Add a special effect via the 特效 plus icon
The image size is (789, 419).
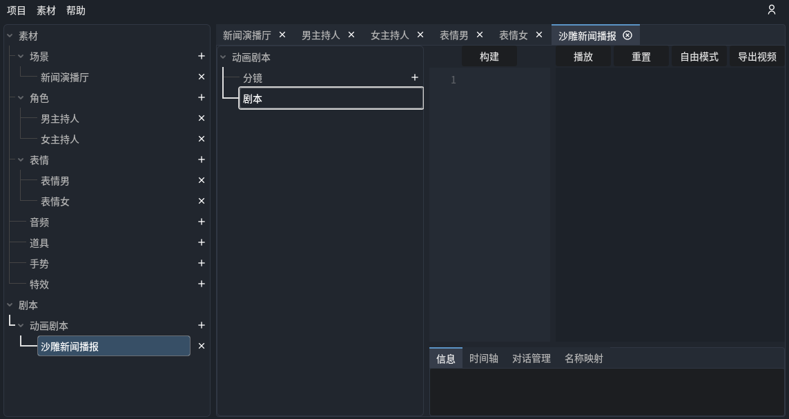(x=201, y=284)
